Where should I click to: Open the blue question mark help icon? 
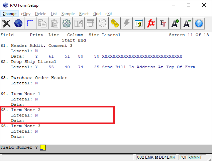199,23
